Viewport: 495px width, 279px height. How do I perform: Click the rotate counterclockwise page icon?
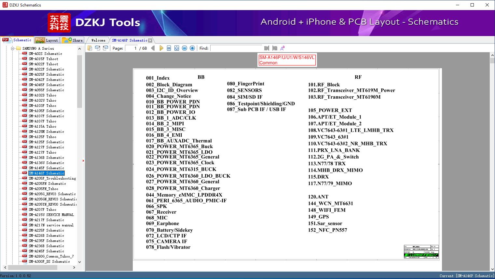[98, 48]
